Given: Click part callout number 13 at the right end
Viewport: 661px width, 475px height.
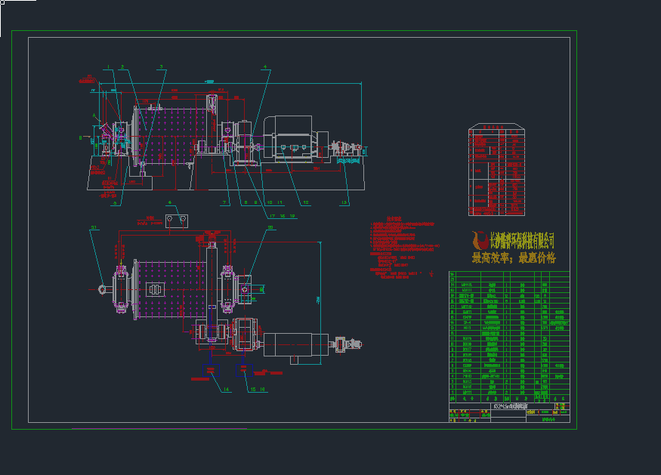Looking at the screenshot, I should point(344,203).
